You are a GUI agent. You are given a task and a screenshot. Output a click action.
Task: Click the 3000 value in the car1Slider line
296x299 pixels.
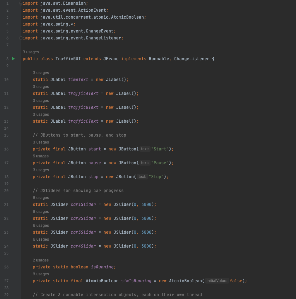tap(146, 204)
